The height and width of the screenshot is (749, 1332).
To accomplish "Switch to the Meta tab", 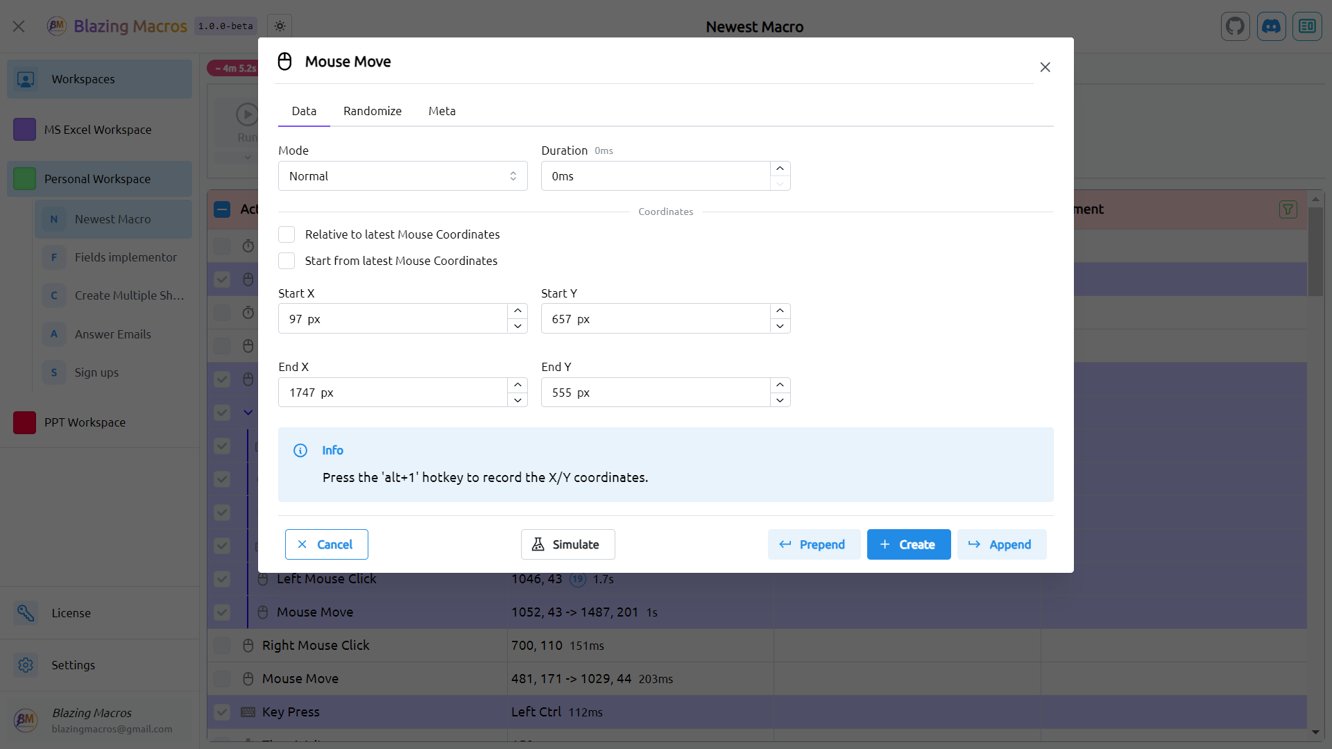I will point(442,111).
